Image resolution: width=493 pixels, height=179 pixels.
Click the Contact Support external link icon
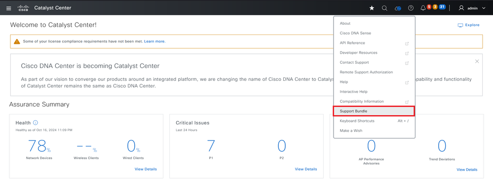(407, 63)
